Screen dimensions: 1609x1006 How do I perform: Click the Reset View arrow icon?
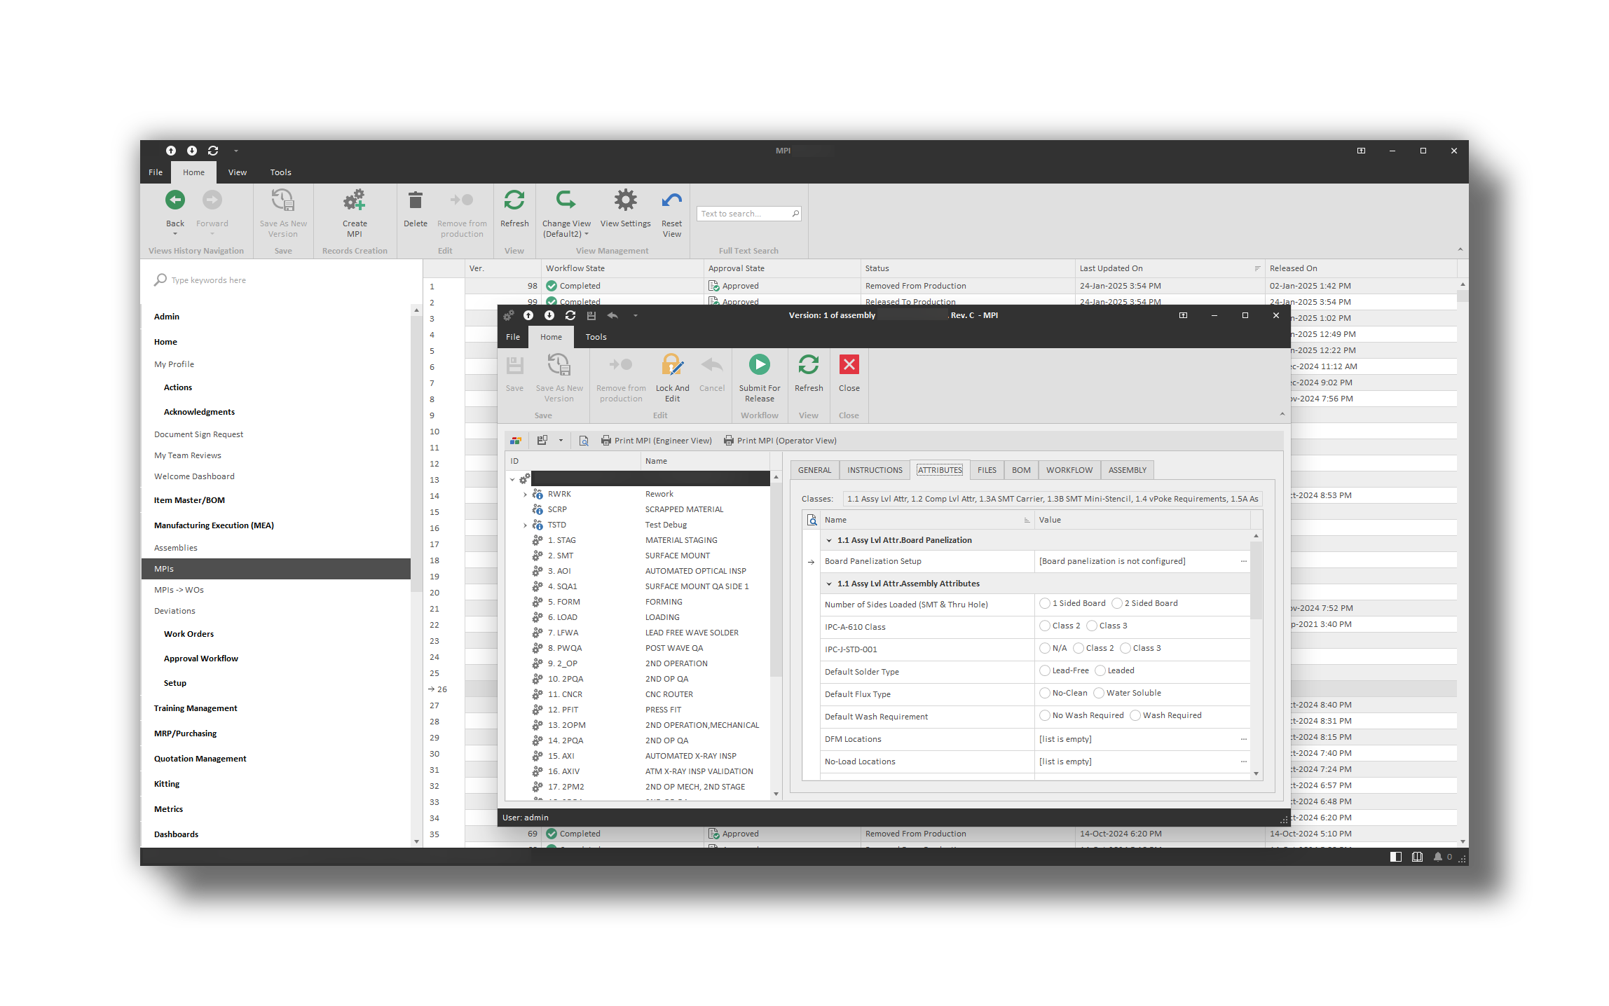[671, 201]
